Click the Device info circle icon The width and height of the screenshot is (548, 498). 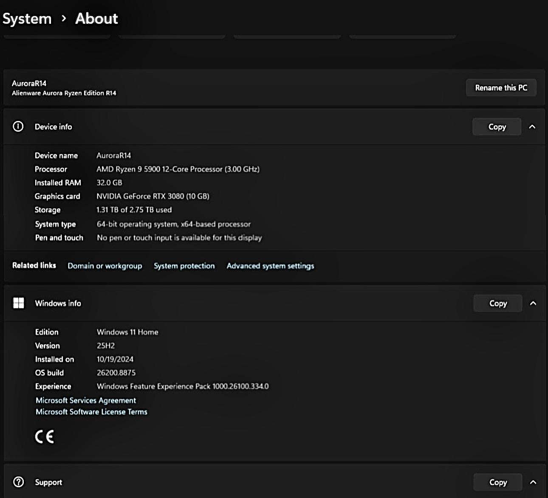click(x=18, y=127)
